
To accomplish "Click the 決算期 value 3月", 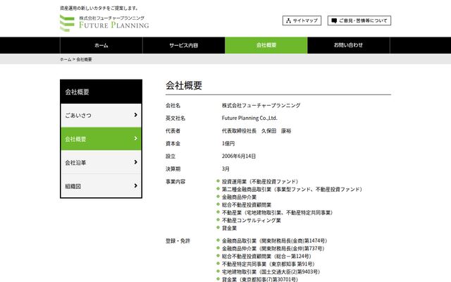I will click(x=225, y=168).
